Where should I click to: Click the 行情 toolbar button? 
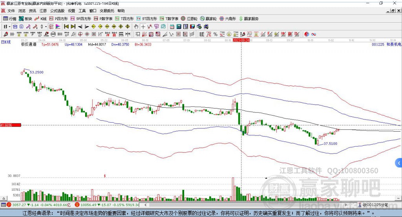[x=10, y=19]
